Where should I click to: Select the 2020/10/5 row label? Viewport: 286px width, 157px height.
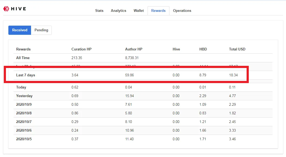point(24,139)
